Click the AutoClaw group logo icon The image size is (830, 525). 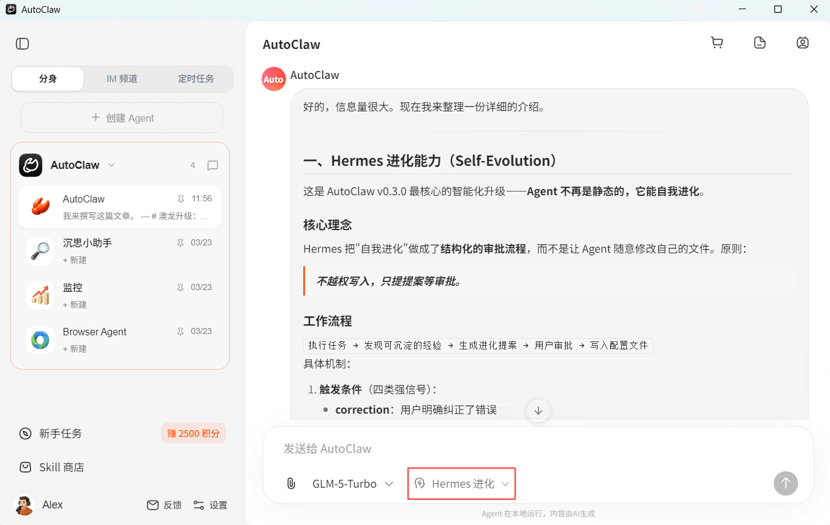coord(31,165)
